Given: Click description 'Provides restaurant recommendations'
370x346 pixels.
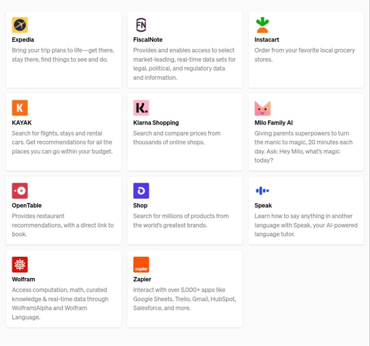Looking at the screenshot, I should pyautogui.click(x=63, y=225).
